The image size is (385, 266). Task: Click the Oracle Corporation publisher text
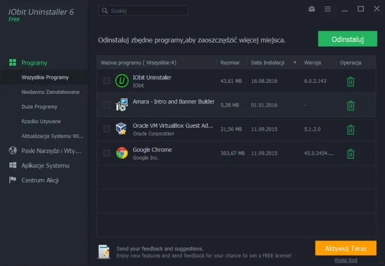(x=153, y=134)
